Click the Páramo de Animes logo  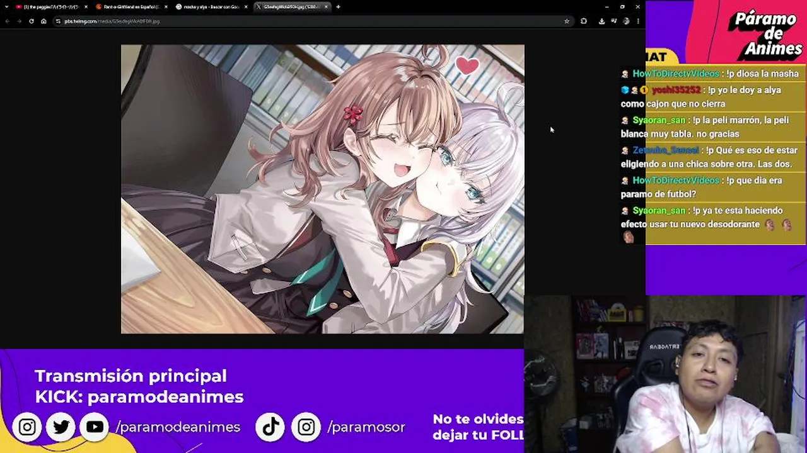coord(765,33)
